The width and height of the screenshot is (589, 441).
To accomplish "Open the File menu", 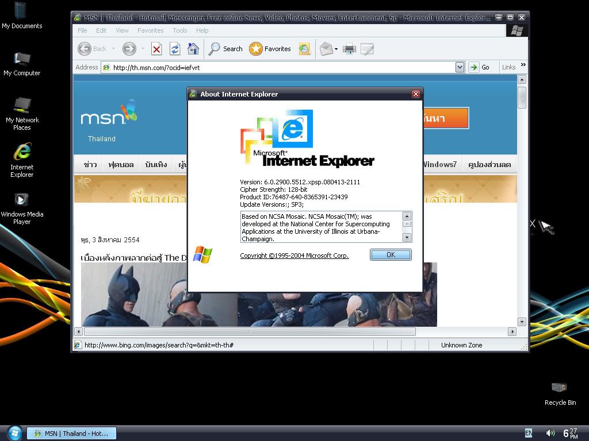I will click(x=82, y=30).
